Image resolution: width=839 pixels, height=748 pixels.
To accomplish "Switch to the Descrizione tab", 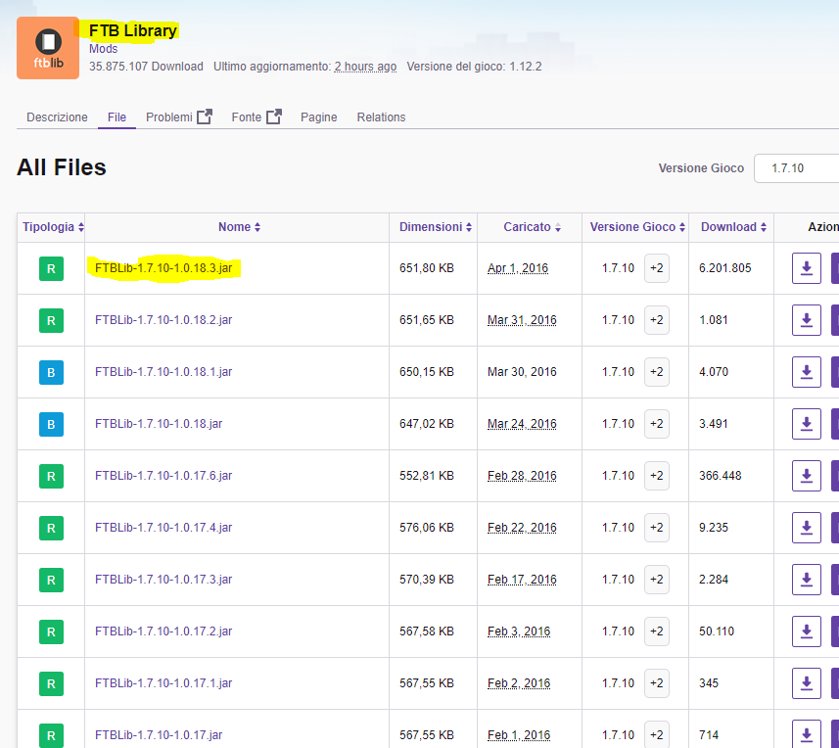I will (x=57, y=117).
